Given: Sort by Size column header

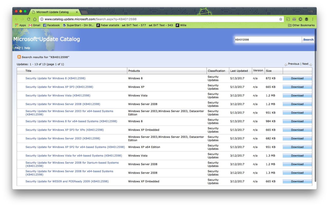Looking at the screenshot, I should click(x=269, y=71).
